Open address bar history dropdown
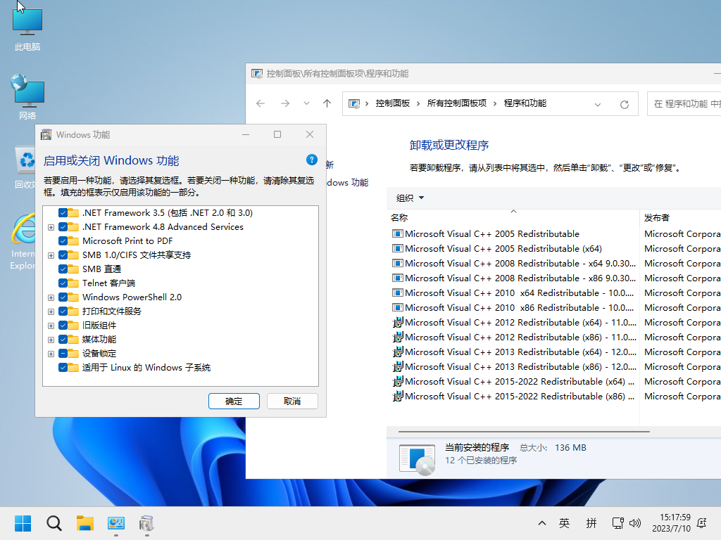This screenshot has width=721, height=540. point(597,104)
